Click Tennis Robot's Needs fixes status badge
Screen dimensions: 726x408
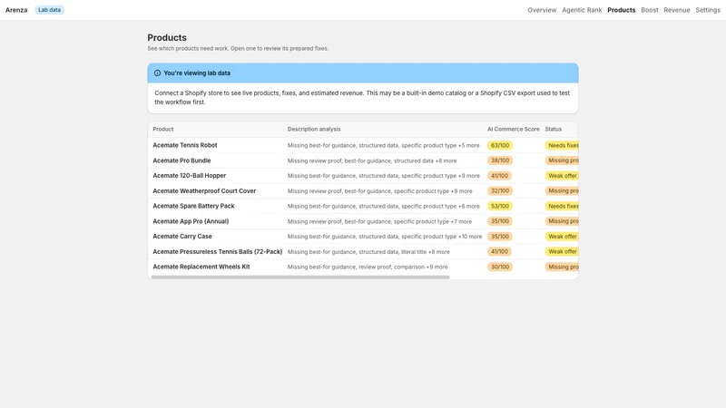pyautogui.click(x=562, y=145)
